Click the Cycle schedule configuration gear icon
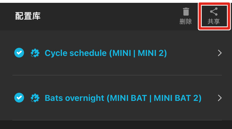232x129 pixels. [35, 53]
